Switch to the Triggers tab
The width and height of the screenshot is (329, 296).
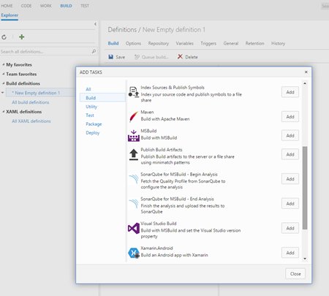[x=208, y=43]
